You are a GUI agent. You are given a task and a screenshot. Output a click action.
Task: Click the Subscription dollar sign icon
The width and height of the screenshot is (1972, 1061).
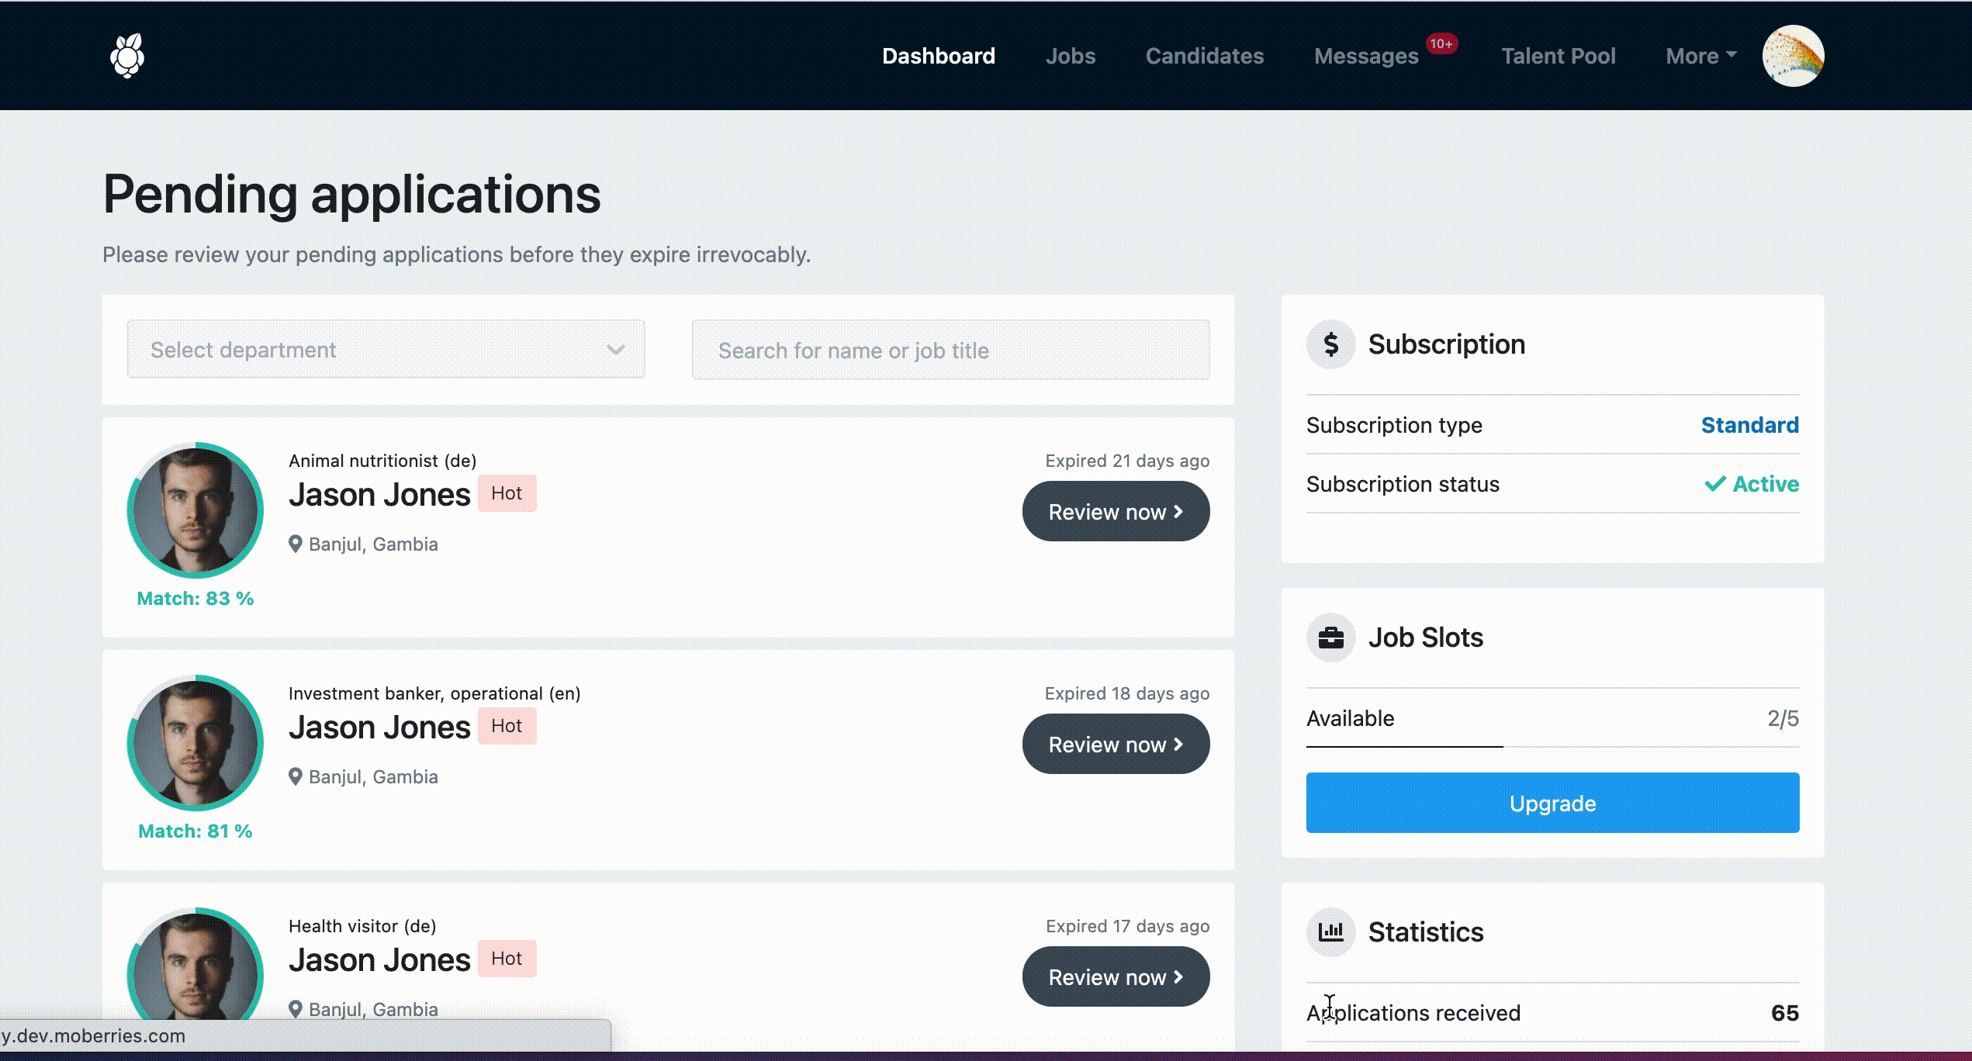[1330, 344]
